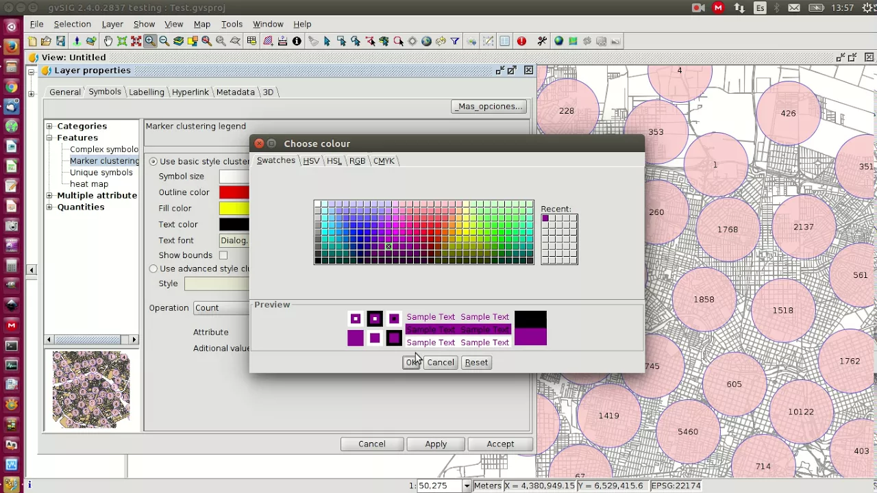Image resolution: width=877 pixels, height=493 pixels.
Task: Select the Pan hand tool
Action: pos(108,41)
